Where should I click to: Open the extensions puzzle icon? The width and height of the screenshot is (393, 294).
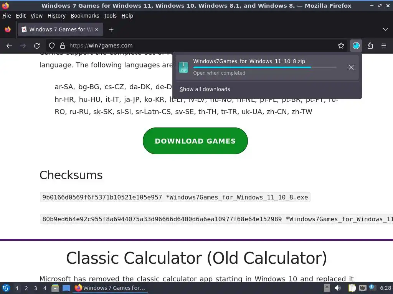pos(370,46)
